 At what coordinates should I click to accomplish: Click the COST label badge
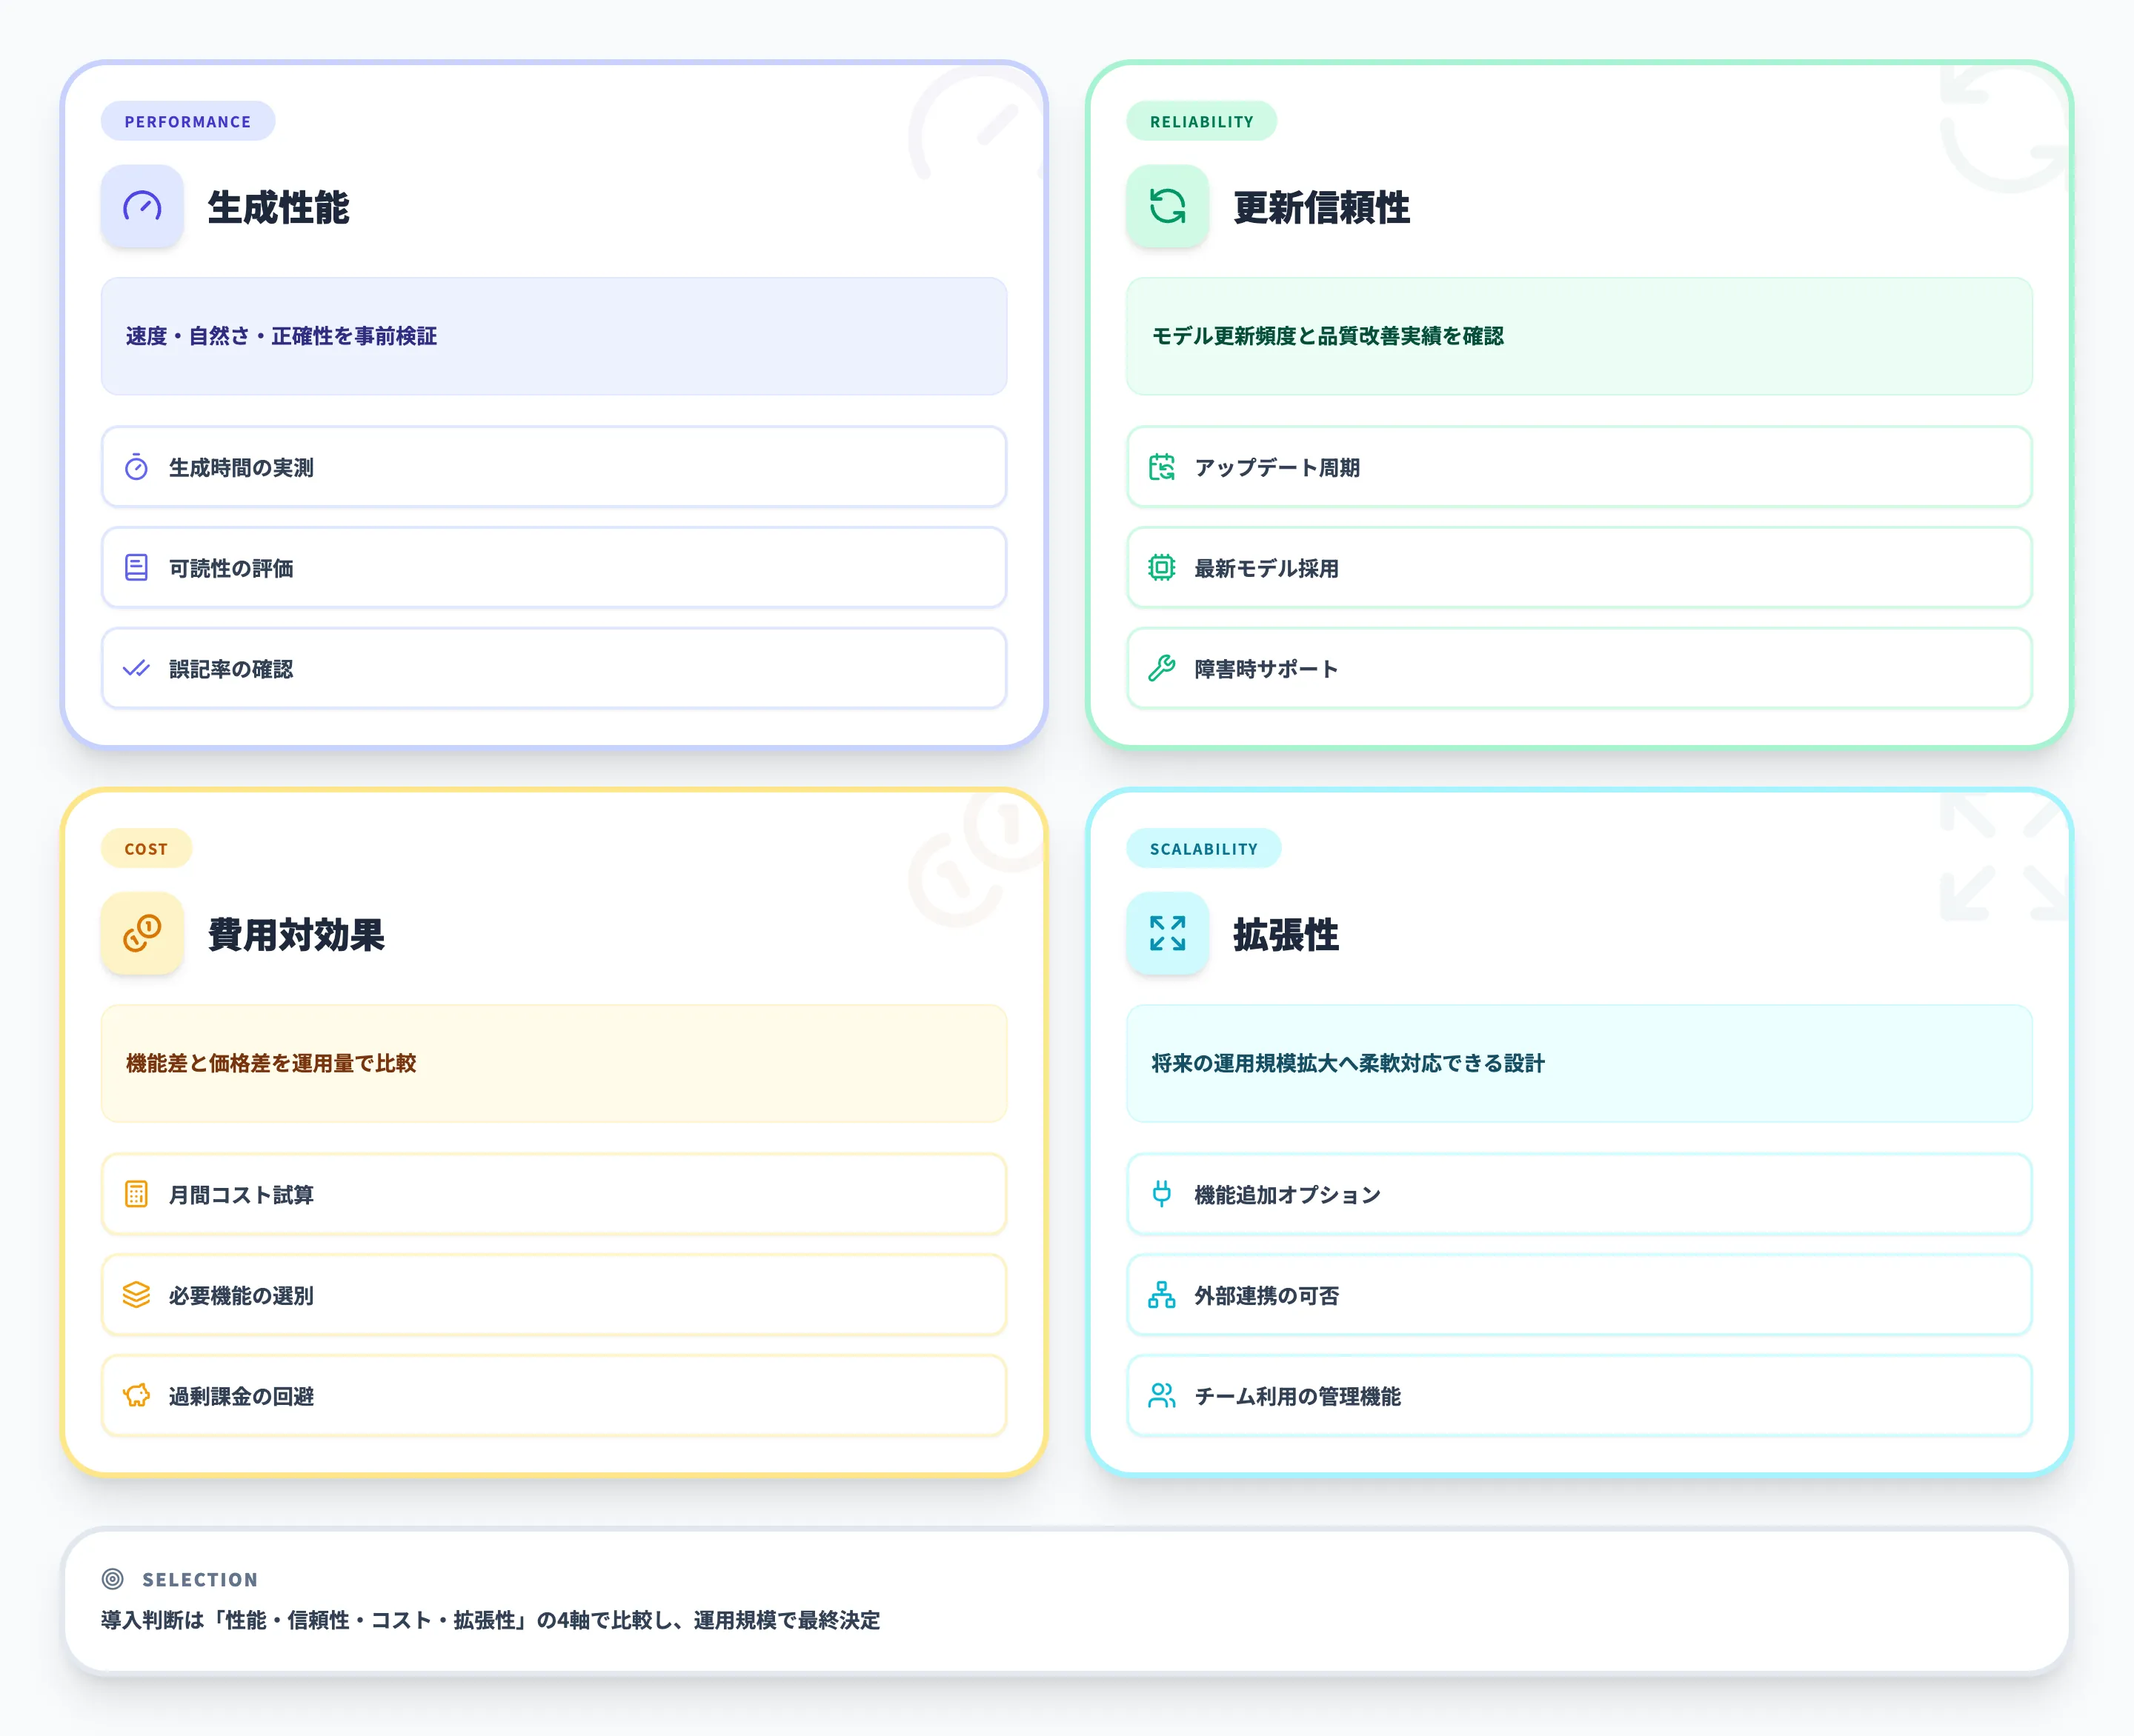click(x=146, y=848)
